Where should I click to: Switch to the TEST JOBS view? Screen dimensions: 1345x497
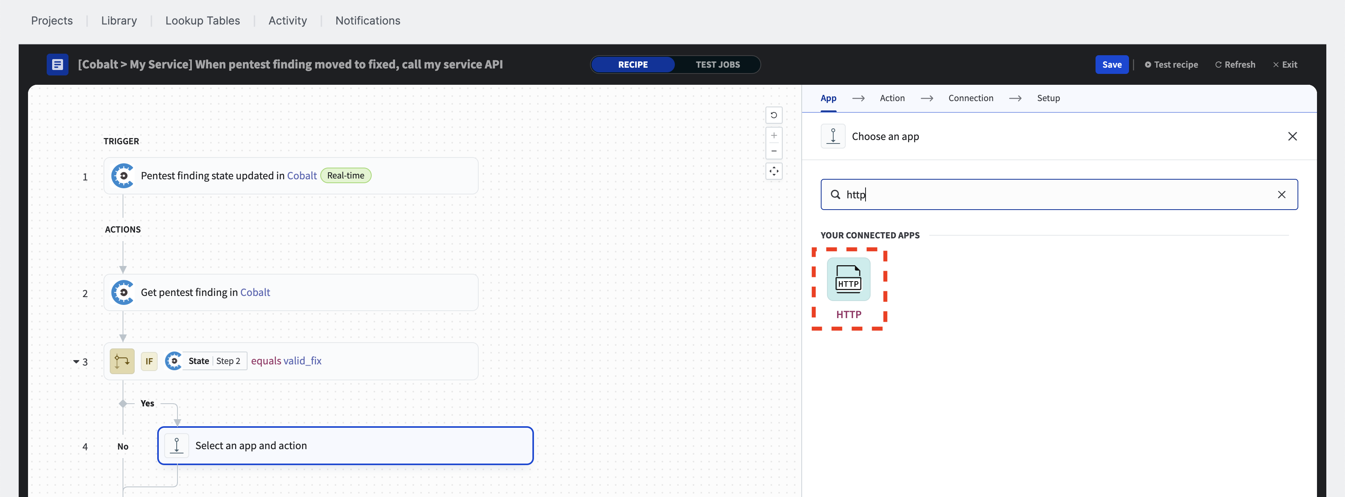(717, 65)
